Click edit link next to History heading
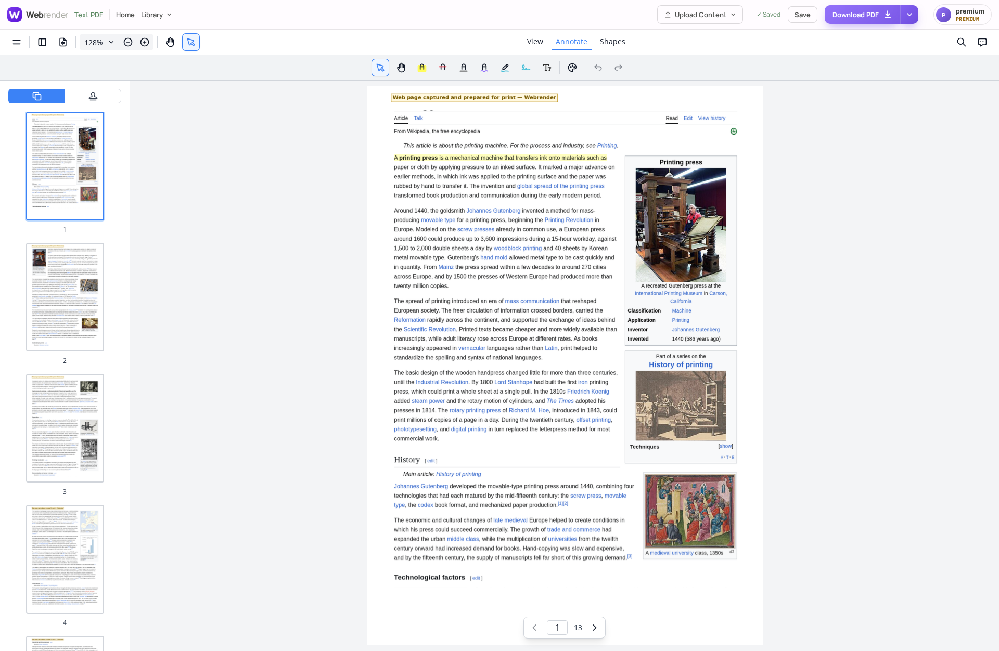This screenshot has width=999, height=651. pyautogui.click(x=431, y=461)
